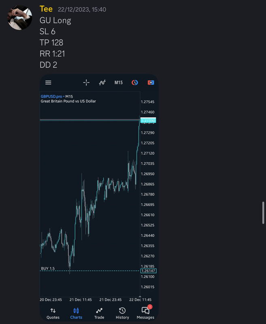This screenshot has width=266, height=324.
Task: Select the crosshair tool
Action: (x=86, y=83)
